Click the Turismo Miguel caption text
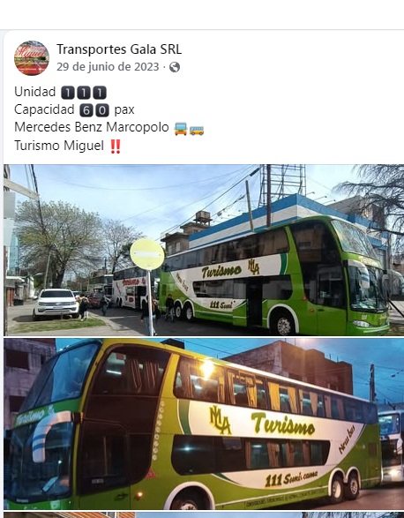 pyautogui.click(x=59, y=146)
